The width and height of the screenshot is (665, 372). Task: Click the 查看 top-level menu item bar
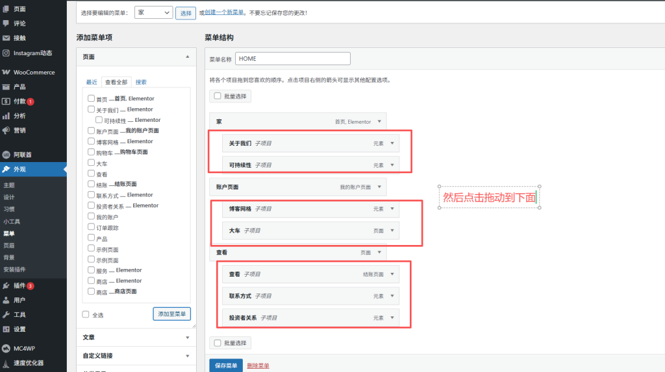click(297, 252)
